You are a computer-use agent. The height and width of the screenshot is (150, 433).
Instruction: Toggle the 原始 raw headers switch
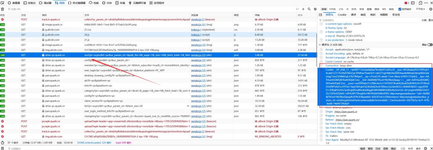(430, 45)
